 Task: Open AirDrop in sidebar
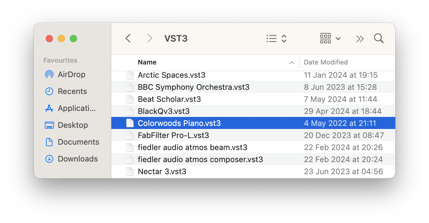(71, 74)
